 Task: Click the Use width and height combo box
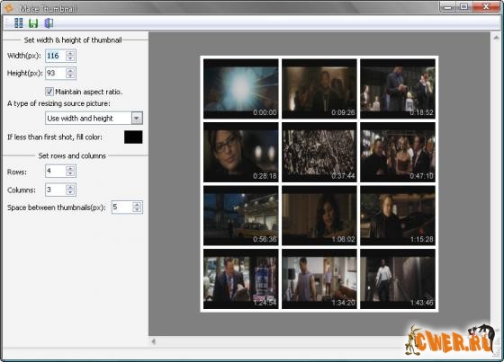(x=94, y=119)
